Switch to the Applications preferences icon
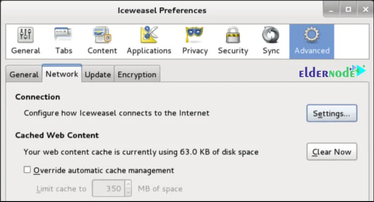Viewport: 374px width, 202px height. click(149, 36)
